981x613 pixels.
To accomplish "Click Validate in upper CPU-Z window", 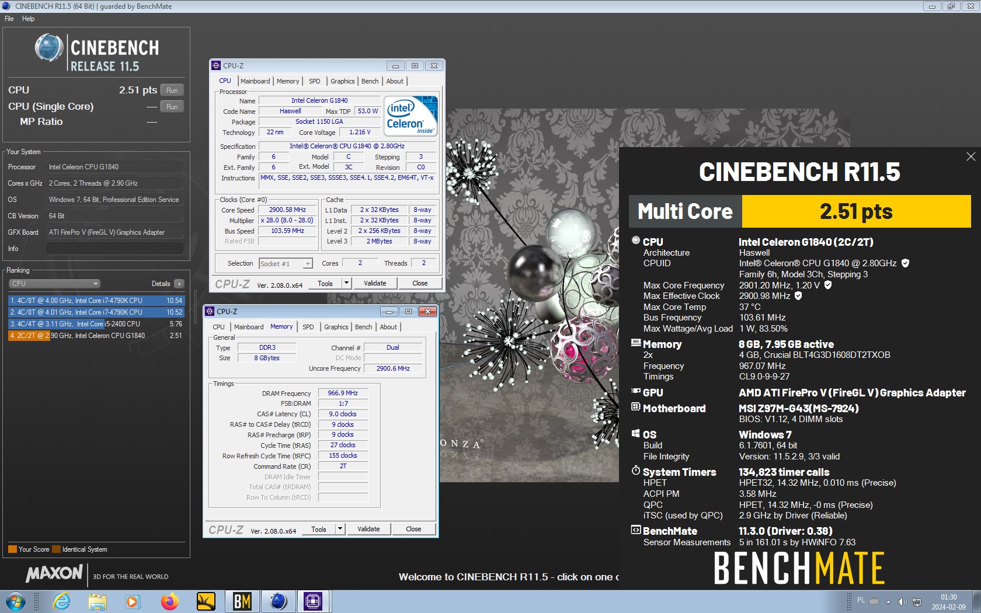I will [x=375, y=283].
